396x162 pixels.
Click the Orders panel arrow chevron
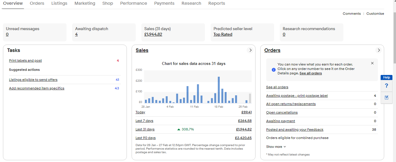tap(379, 50)
